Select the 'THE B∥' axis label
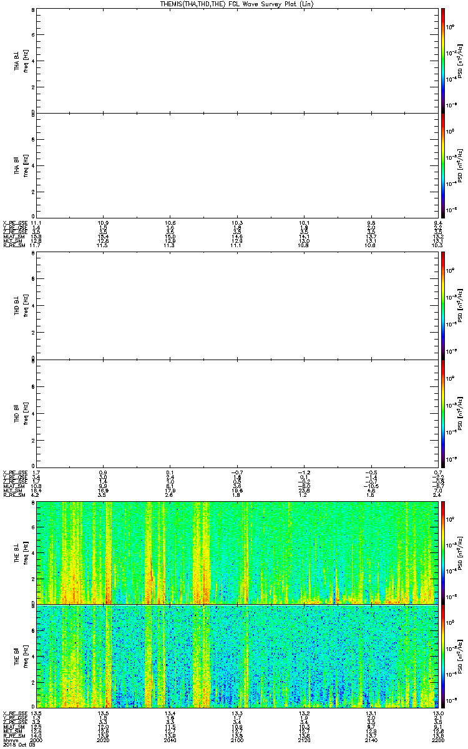This screenshot has width=468, height=749. [x=16, y=655]
